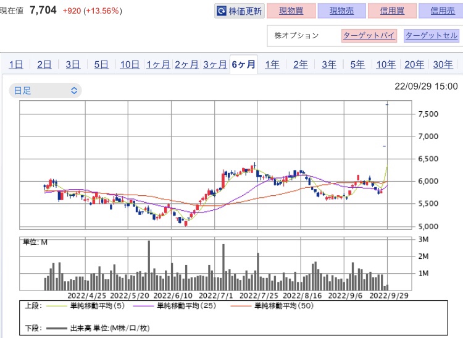Click the latest candlestick at 2022/9/29
463x338 pixels.
387,104
